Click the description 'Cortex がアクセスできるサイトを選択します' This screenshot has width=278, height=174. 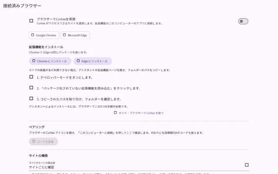100,24
